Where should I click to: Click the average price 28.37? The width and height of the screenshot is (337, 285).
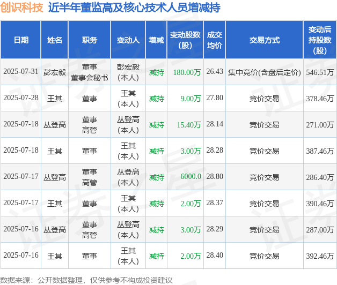pos(215,202)
